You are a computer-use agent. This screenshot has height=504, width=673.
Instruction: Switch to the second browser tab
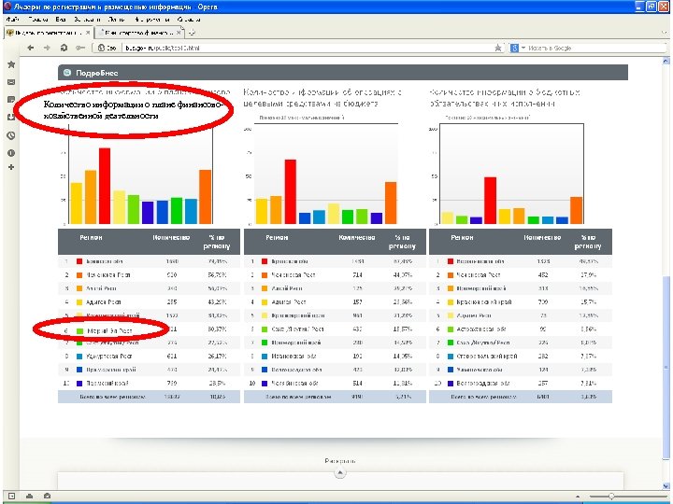point(139,32)
